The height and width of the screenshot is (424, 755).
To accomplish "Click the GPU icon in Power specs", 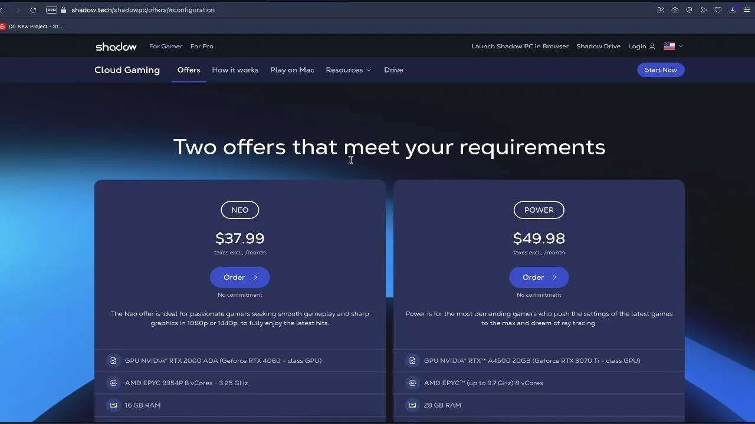I will [412, 360].
